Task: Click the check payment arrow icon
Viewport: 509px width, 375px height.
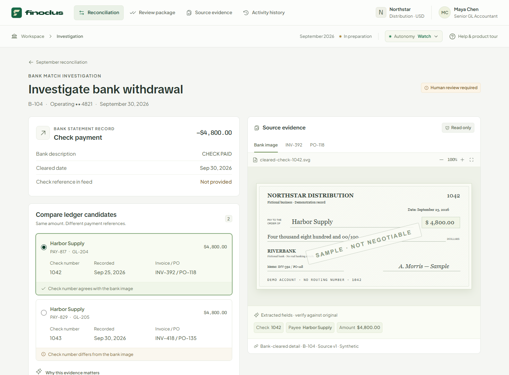Action: [x=43, y=133]
